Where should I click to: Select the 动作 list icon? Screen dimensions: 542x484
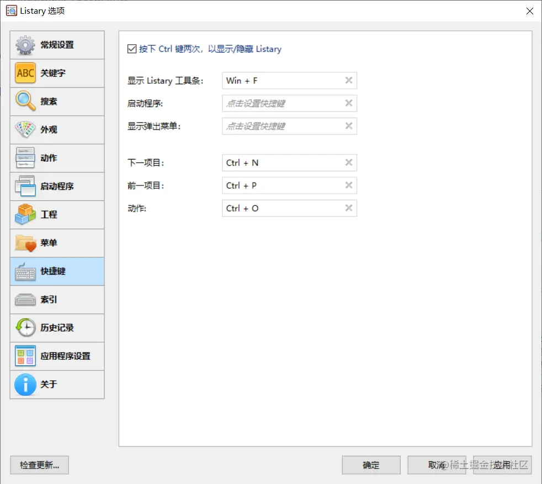tap(25, 158)
